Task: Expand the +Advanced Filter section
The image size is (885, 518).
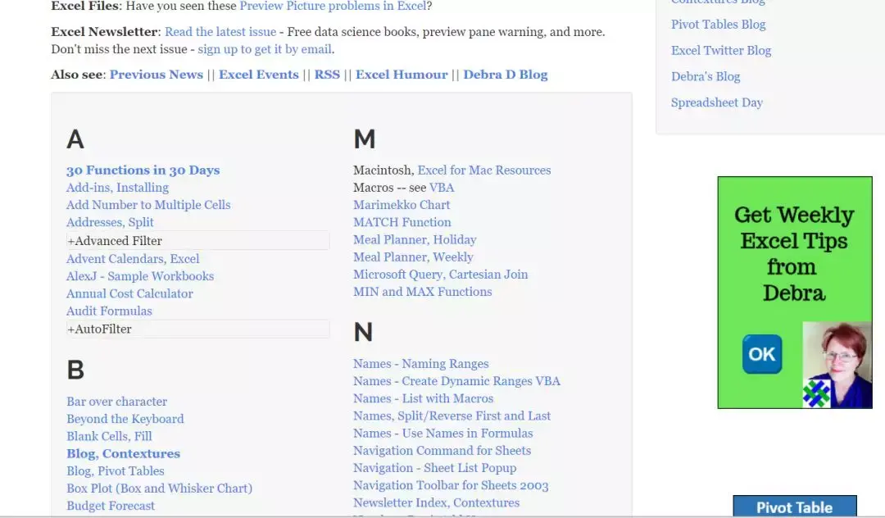Action: click(197, 240)
